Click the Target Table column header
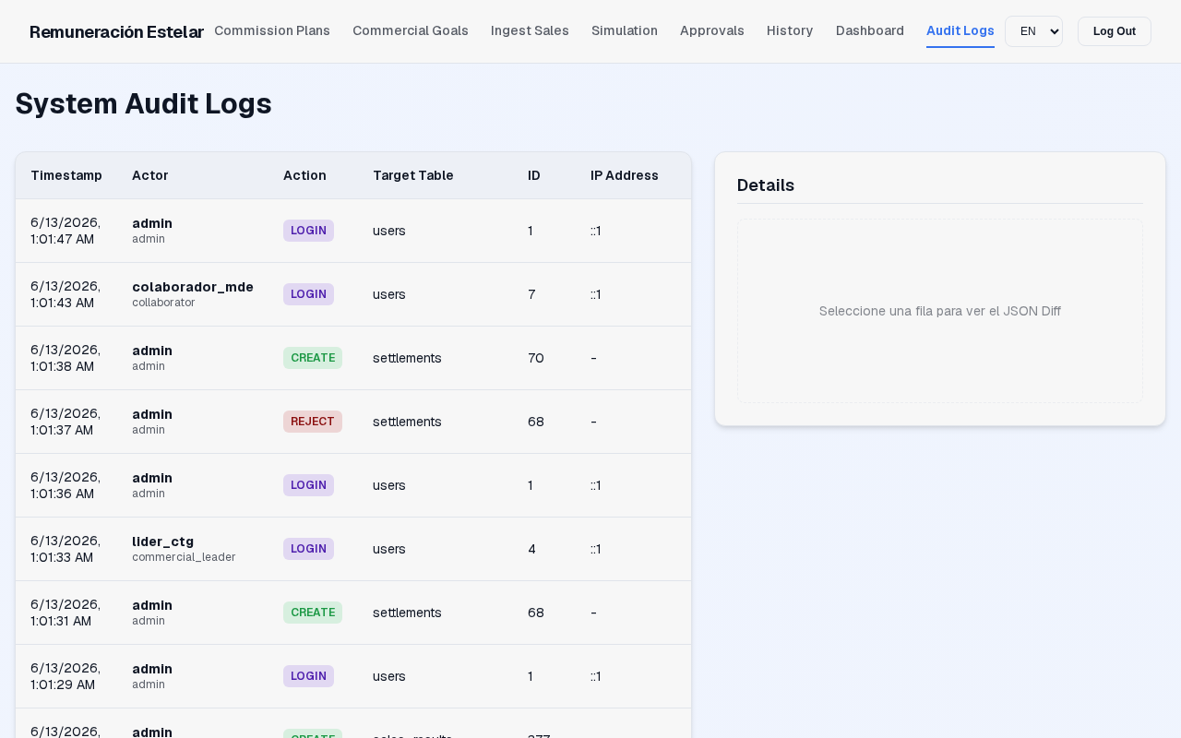The width and height of the screenshot is (1181, 738). point(413,175)
